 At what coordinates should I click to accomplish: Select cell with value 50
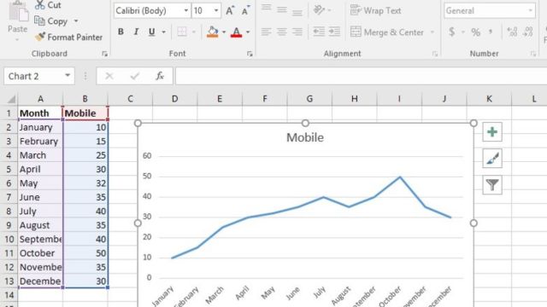point(85,253)
